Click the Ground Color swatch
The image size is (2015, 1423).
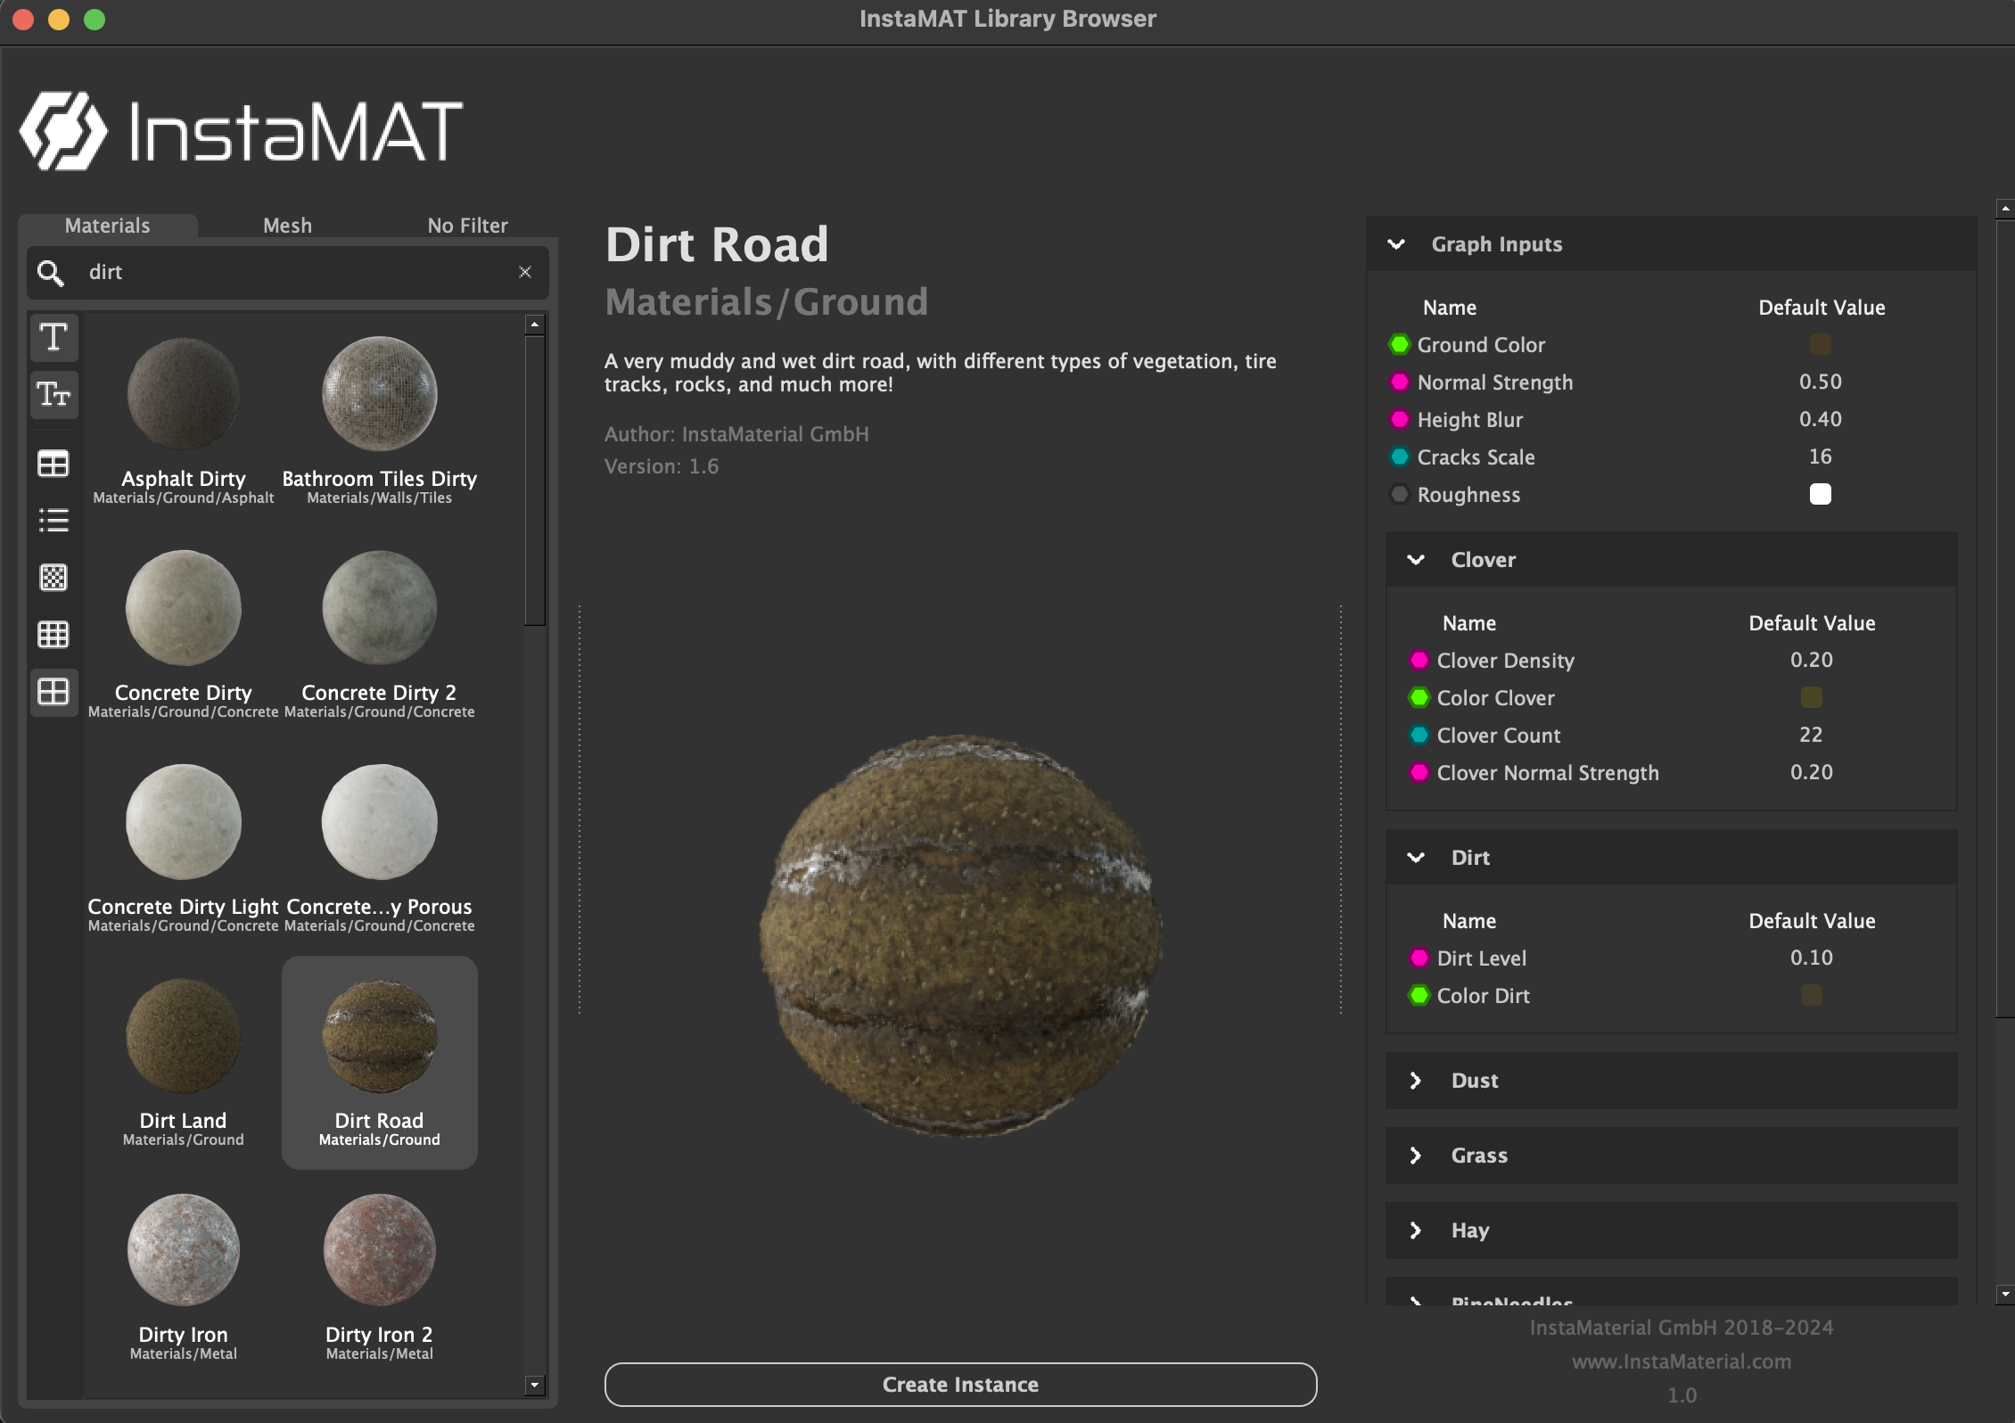coord(1821,344)
